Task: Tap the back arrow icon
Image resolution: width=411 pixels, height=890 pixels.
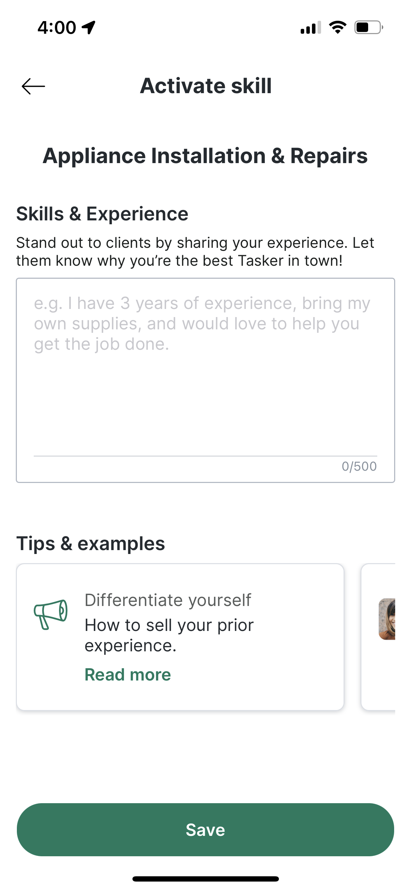Action: point(33,86)
